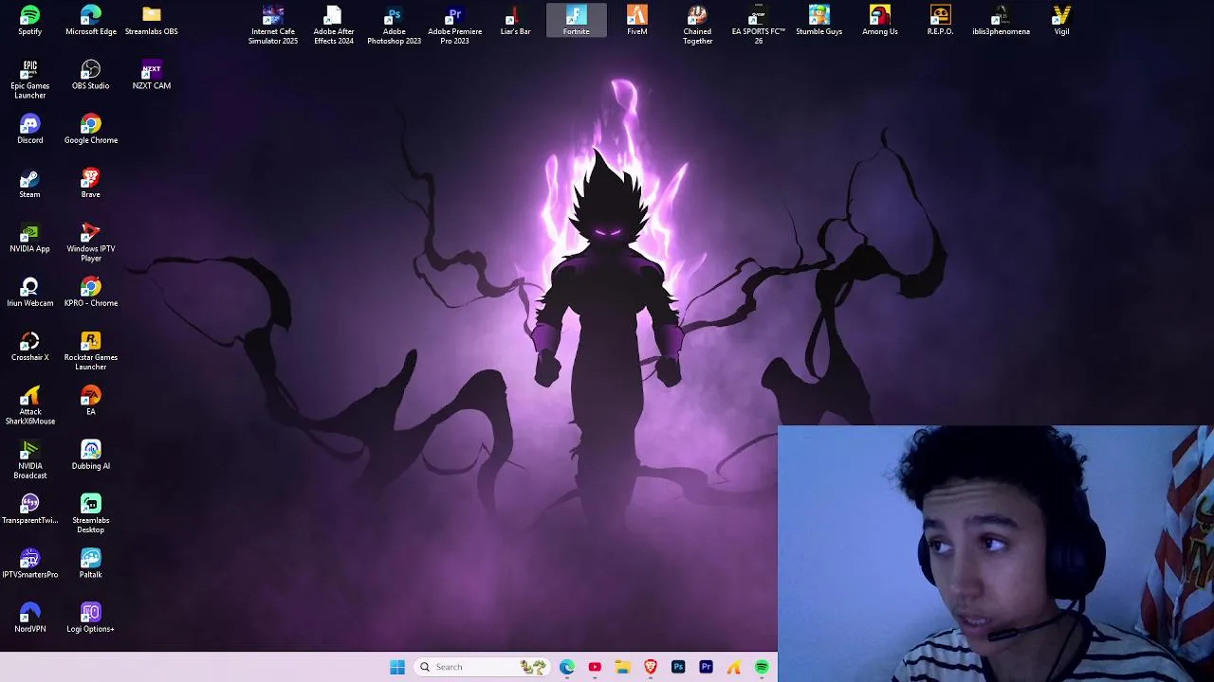The height and width of the screenshot is (682, 1214).
Task: Open Microsoft Edge from the taskbar
Action: point(567,667)
